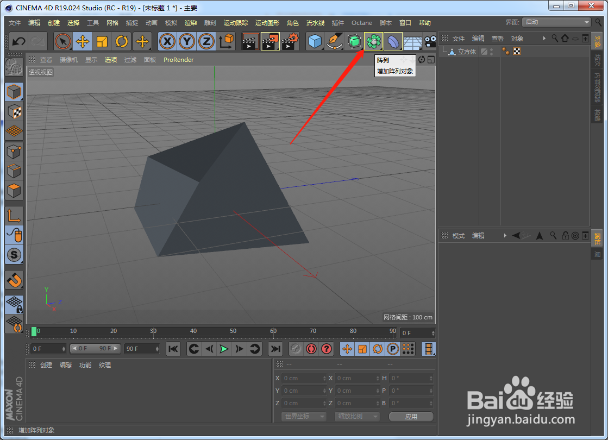Render to Picture Viewer icon
This screenshot has width=608, height=440.
click(x=270, y=41)
